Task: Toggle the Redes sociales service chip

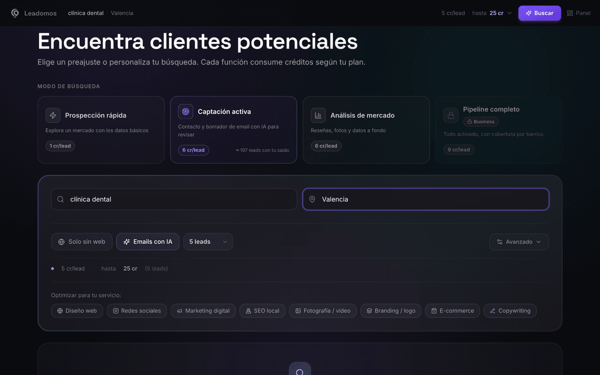Action: tap(136, 310)
